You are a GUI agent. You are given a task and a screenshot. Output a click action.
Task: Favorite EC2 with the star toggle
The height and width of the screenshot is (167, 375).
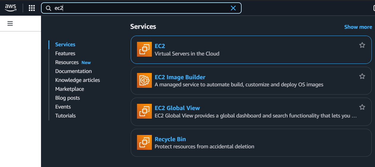[x=362, y=45]
